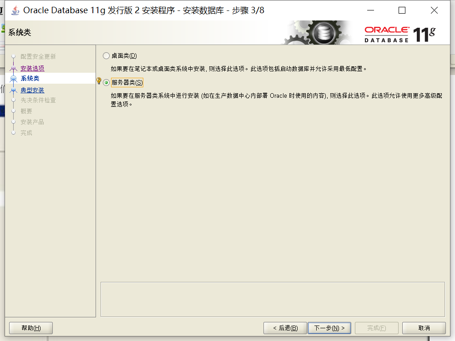Image resolution: width=455 pixels, height=341 pixels.
Task: Click the disabled 完成(F) button
Action: 377,328
